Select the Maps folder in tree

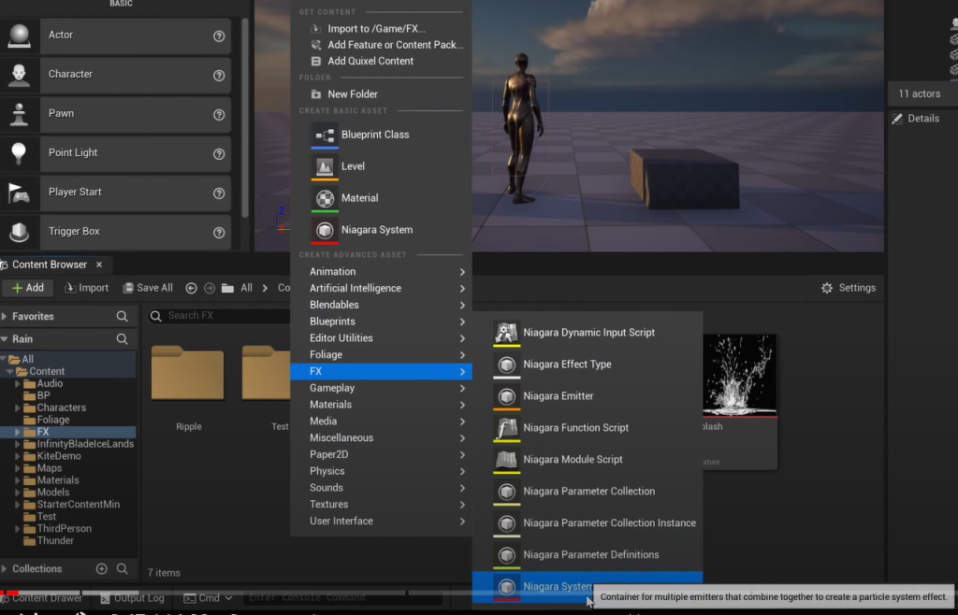pyautogui.click(x=49, y=468)
